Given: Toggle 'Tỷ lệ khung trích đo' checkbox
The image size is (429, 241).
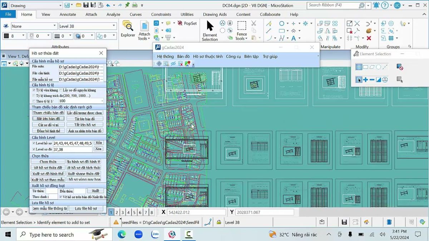Looking at the screenshot, I should click(x=34, y=96).
